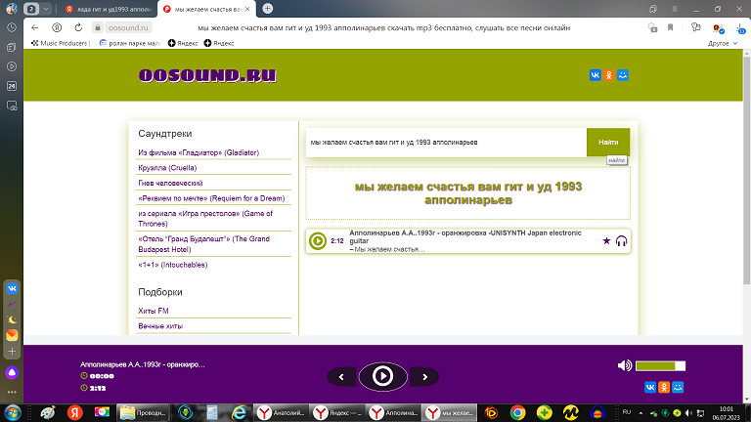
Task: Adjust the player volume slider
Action: 660,366
